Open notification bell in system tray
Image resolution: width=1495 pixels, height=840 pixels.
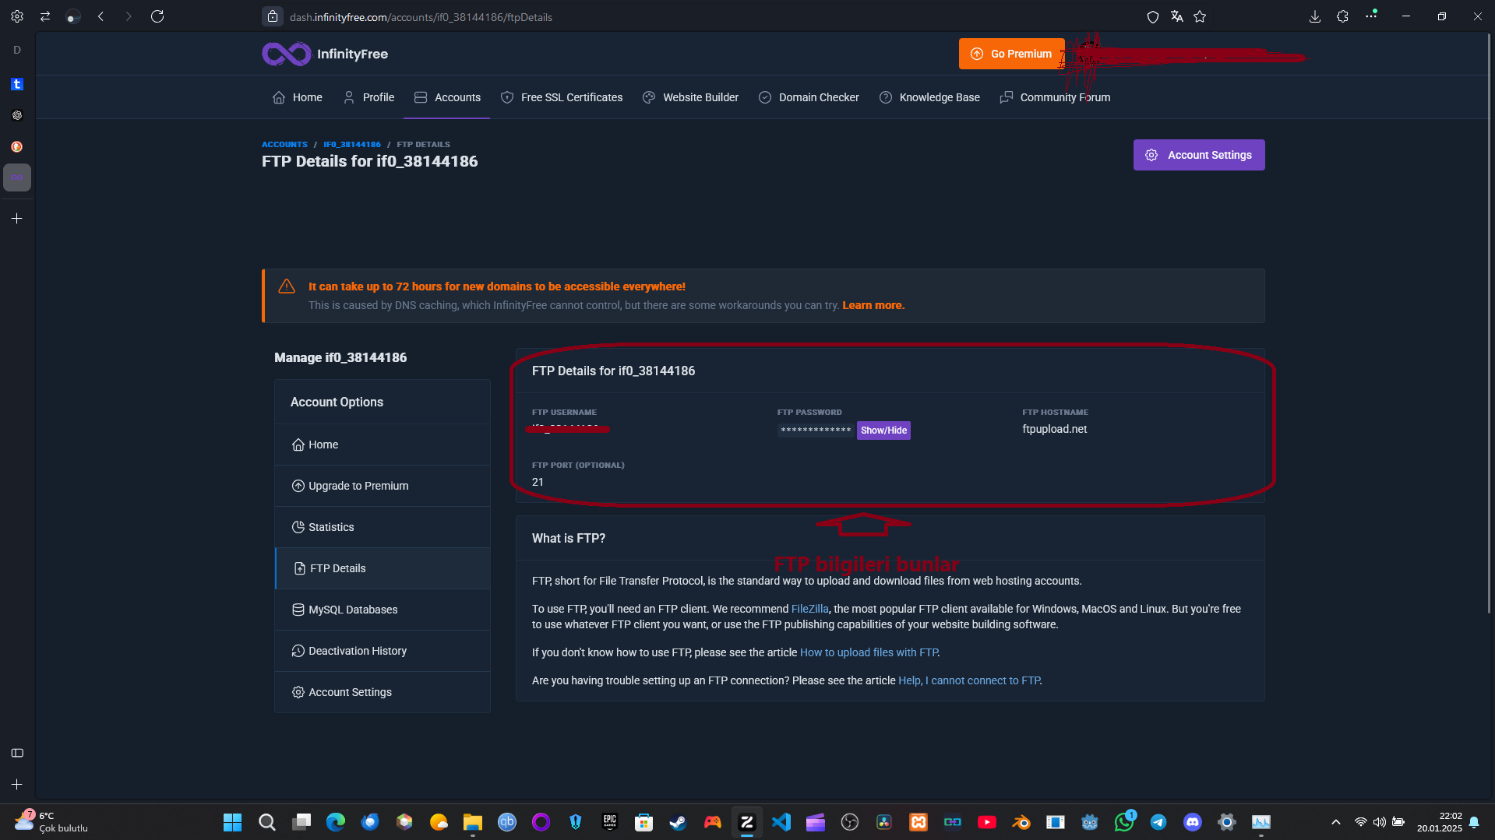pyautogui.click(x=1474, y=822)
